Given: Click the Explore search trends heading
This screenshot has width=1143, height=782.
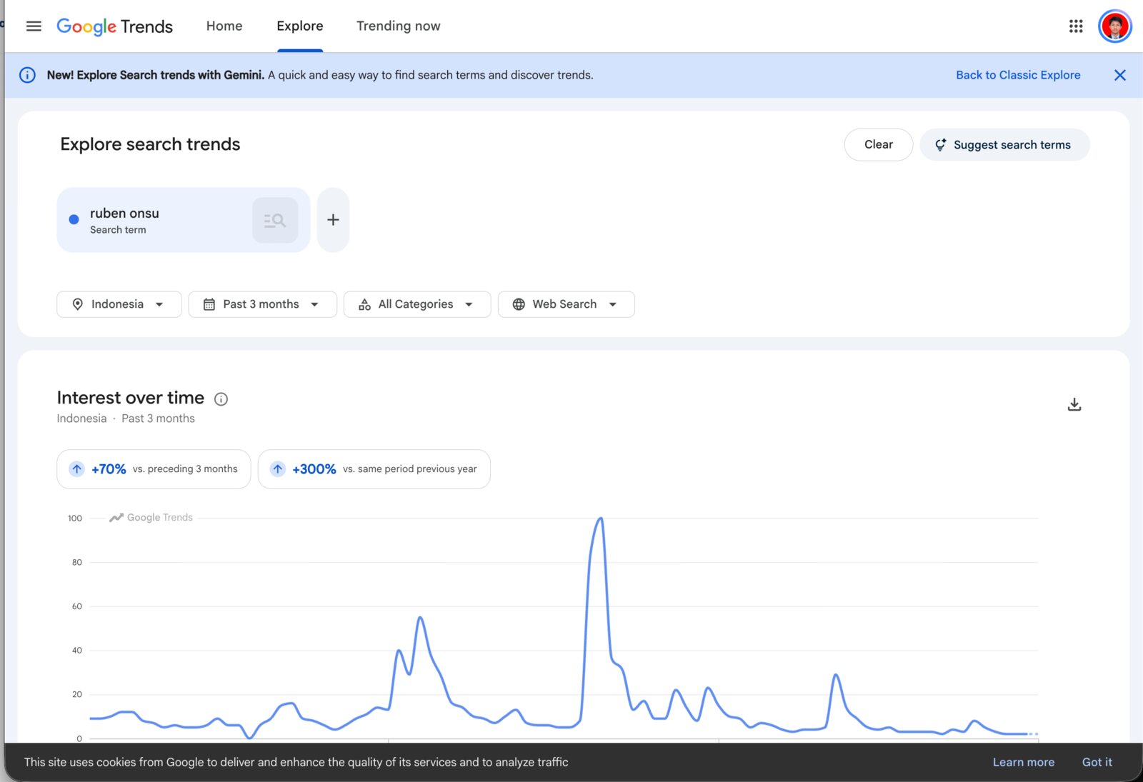Looking at the screenshot, I should coord(150,144).
